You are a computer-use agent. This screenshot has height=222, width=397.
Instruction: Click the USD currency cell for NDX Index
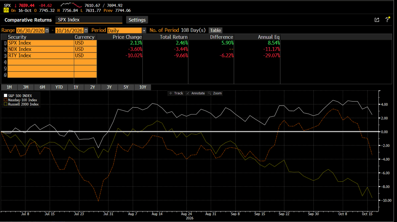(85, 49)
